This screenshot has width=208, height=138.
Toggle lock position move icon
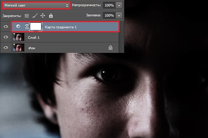(x=43, y=16)
